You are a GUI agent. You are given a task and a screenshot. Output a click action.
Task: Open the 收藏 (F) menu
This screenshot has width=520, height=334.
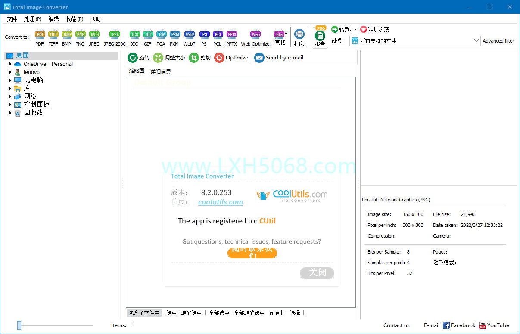pyautogui.click(x=74, y=19)
